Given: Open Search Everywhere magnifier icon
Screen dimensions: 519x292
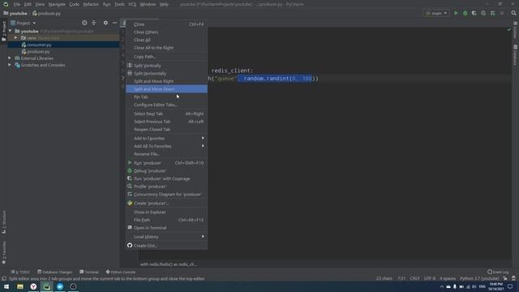Looking at the screenshot, I should pyautogui.click(x=513, y=13).
